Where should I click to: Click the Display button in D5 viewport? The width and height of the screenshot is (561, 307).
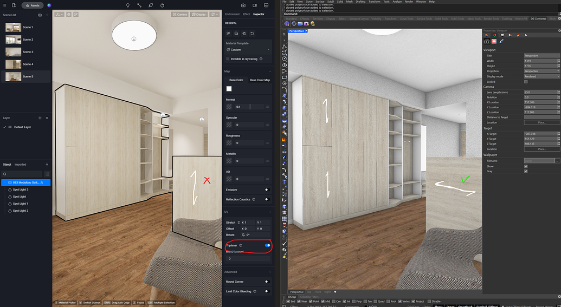pos(198,14)
